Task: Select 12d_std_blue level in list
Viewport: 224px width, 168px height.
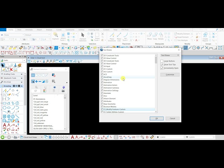Action: [38, 107]
